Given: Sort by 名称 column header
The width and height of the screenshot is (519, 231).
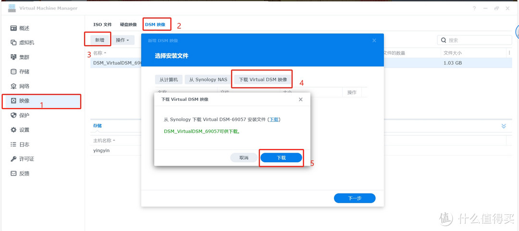Looking at the screenshot, I should (99, 53).
